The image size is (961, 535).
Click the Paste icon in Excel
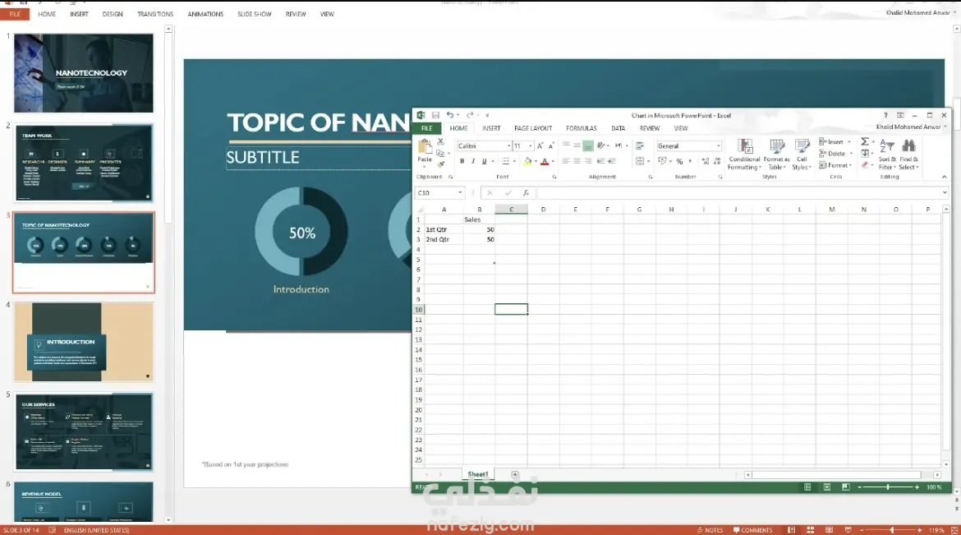point(425,146)
